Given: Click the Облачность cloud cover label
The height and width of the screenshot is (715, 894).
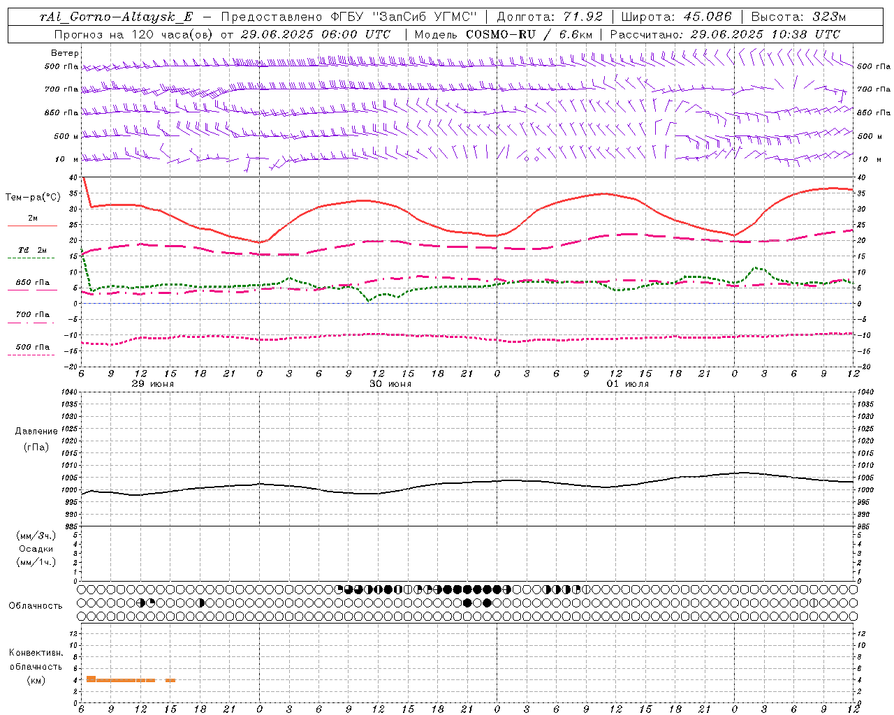Looking at the screenshot, I should tap(35, 606).
